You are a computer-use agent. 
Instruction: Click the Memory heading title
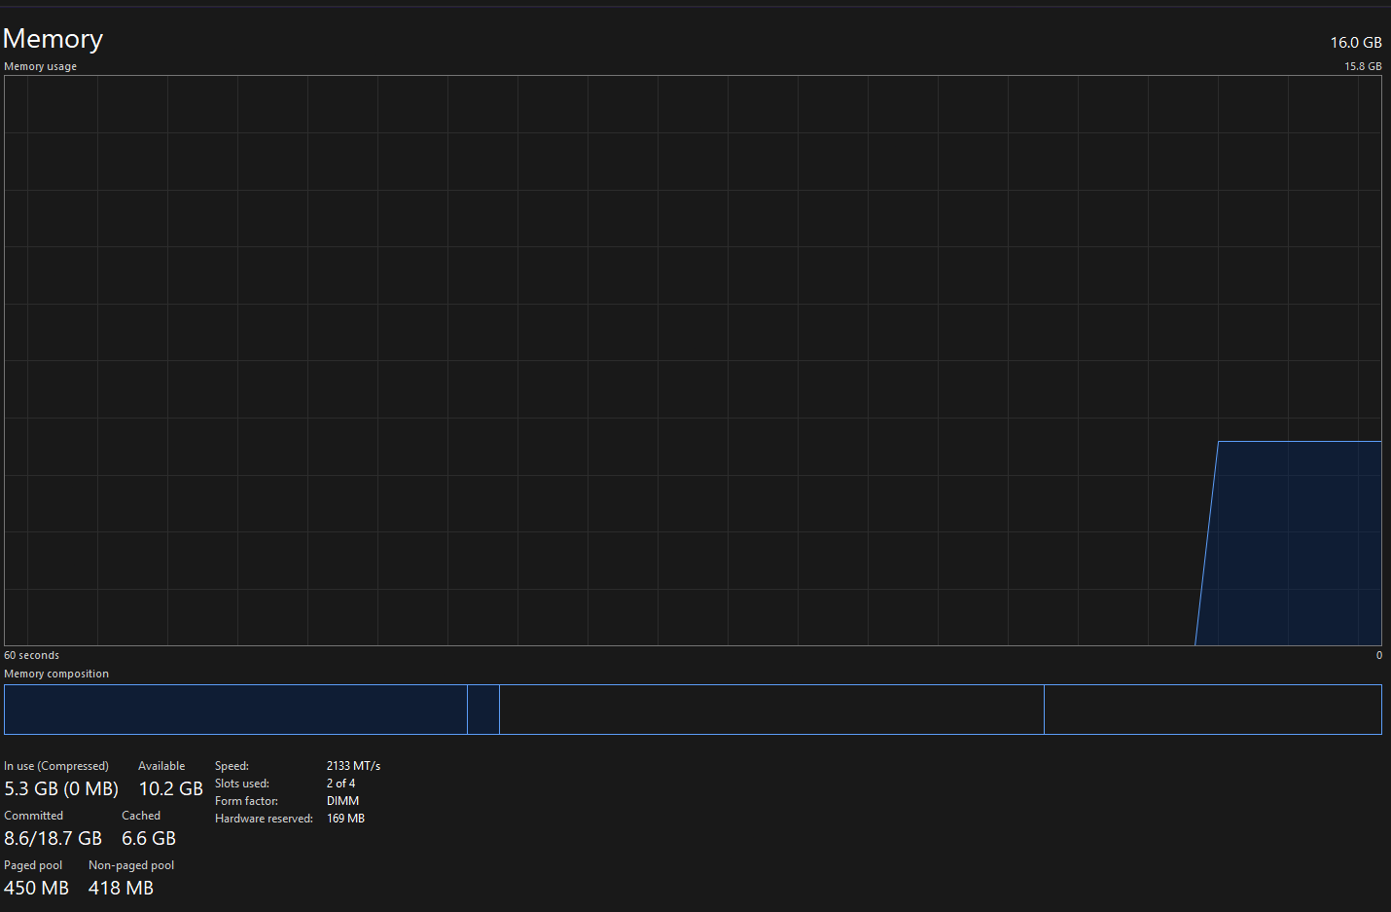pyautogui.click(x=53, y=38)
